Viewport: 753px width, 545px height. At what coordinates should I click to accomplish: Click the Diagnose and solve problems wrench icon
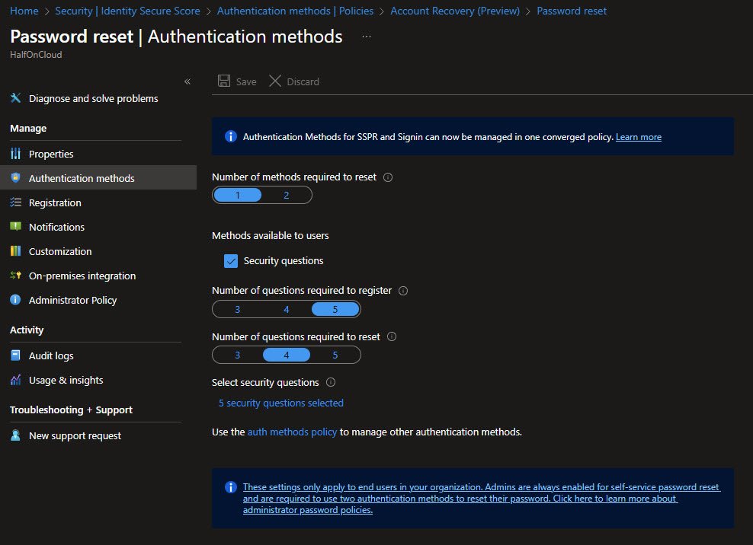click(x=15, y=98)
